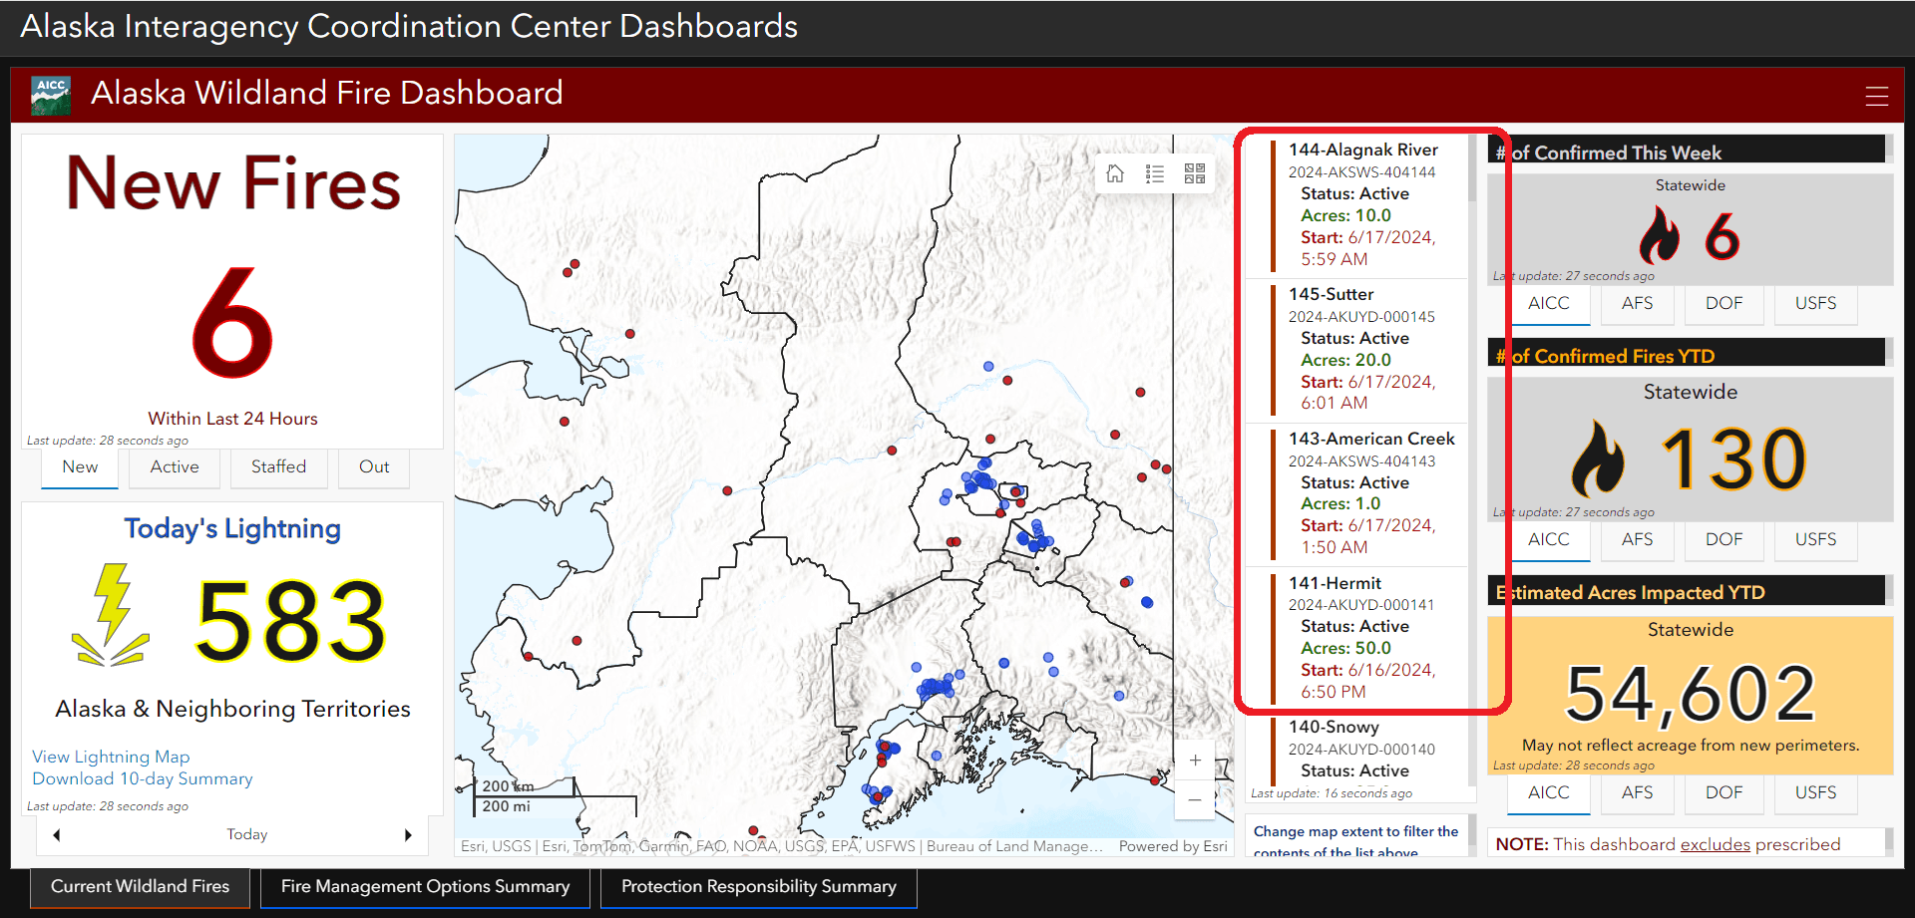Select the 145-Sutter fire list entry
Image resolution: width=1915 pixels, height=918 pixels.
tap(1361, 349)
